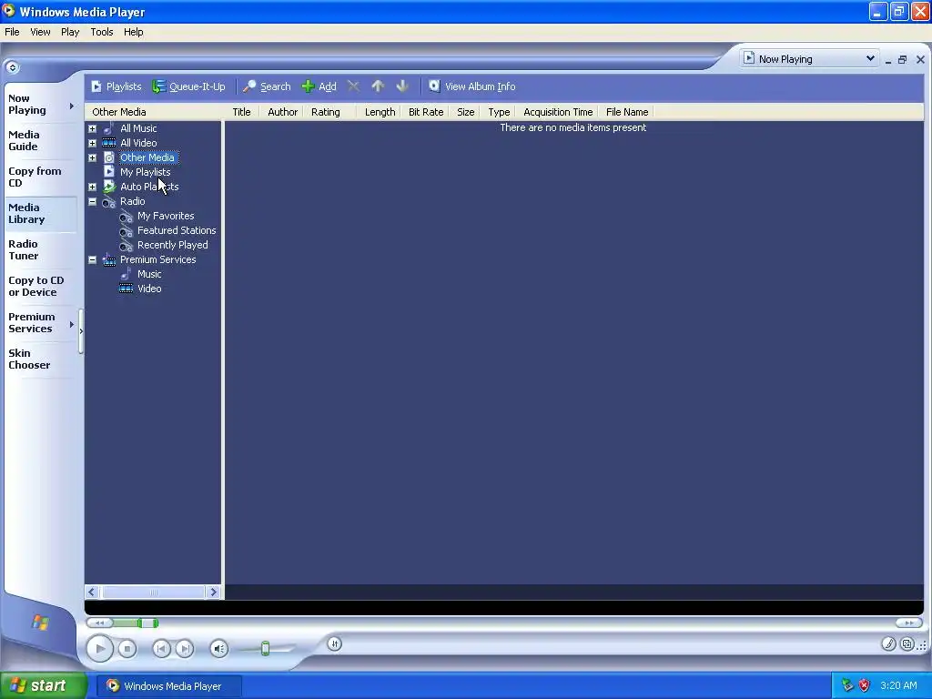The height and width of the screenshot is (699, 932).
Task: Open the Playlists toolbar menu
Action: coord(116,86)
